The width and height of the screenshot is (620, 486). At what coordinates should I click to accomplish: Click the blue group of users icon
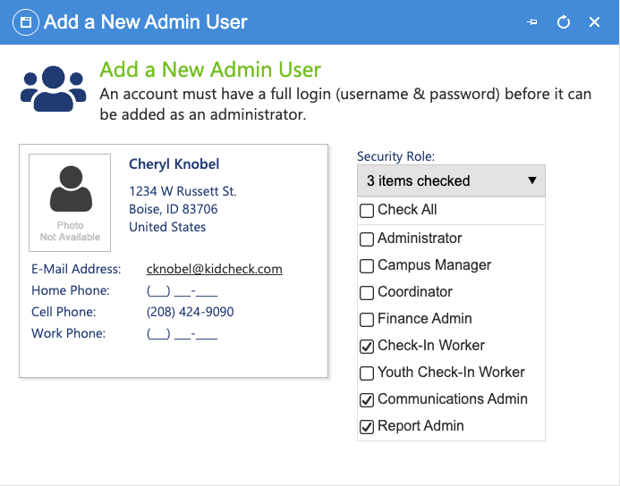(x=54, y=88)
